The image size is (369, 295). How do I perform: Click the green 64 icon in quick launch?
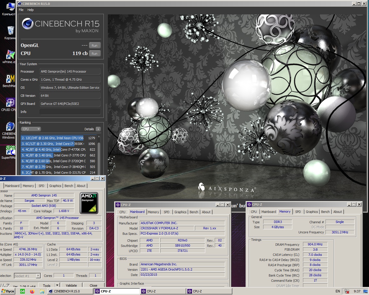[x=22, y=291]
